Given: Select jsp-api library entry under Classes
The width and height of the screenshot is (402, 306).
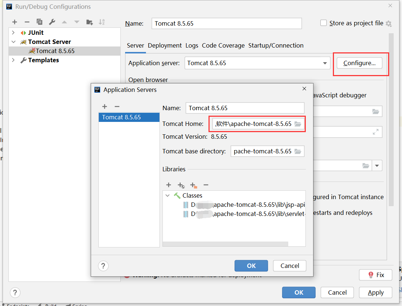Looking at the screenshot, I should point(244,205).
